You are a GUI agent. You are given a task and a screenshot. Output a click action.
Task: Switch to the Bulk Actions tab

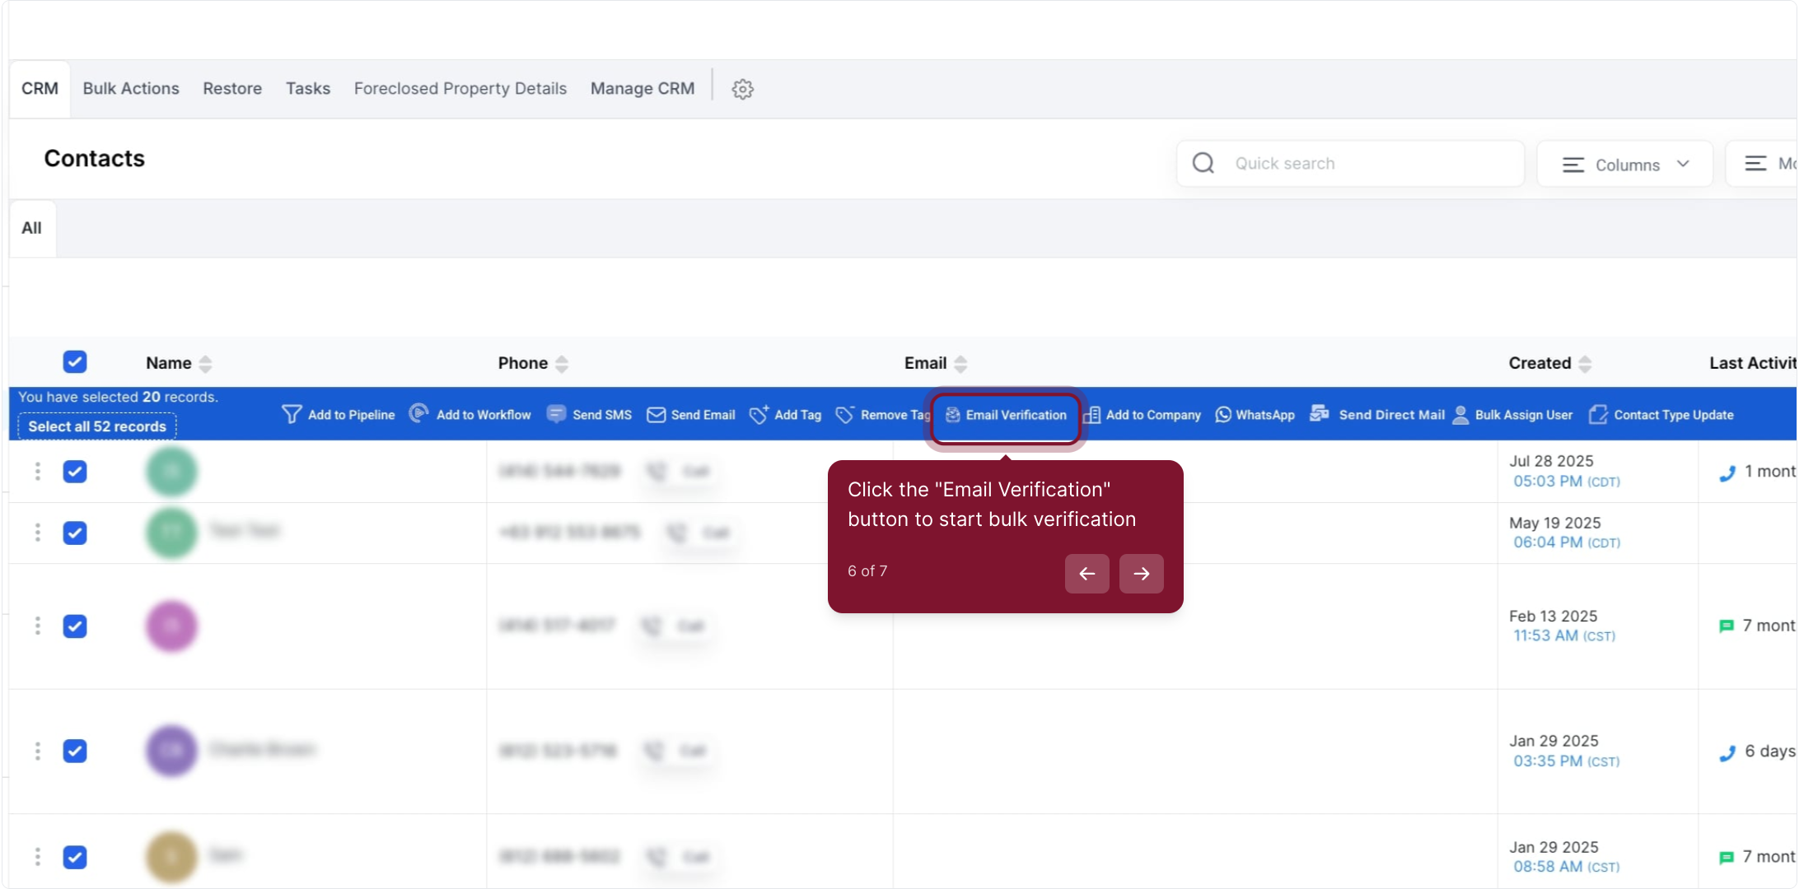coord(131,89)
